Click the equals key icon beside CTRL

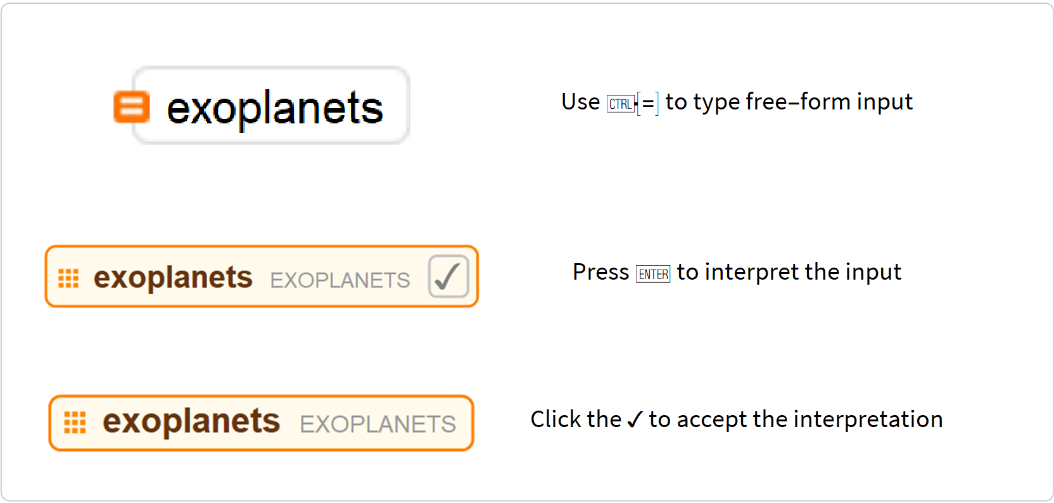coord(648,103)
